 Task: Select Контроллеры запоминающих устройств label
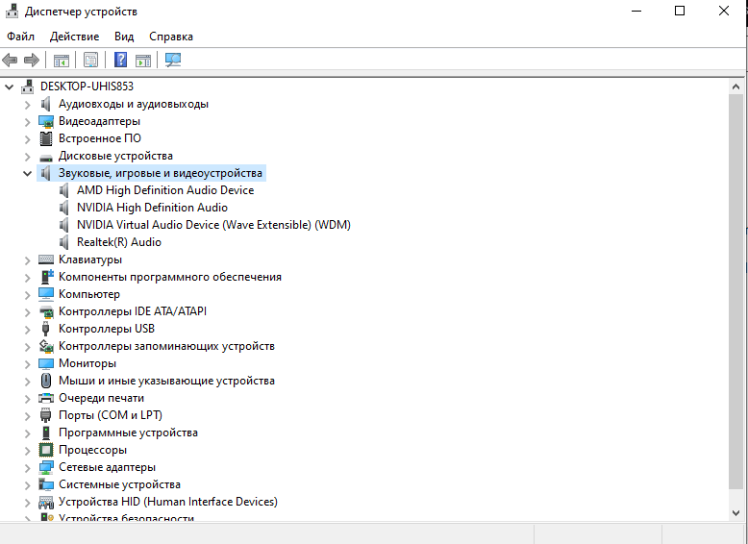tap(166, 346)
